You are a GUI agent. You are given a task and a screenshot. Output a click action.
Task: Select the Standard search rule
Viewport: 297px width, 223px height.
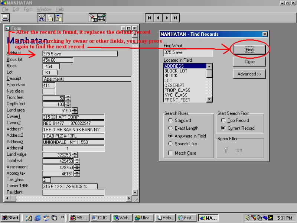point(170,120)
